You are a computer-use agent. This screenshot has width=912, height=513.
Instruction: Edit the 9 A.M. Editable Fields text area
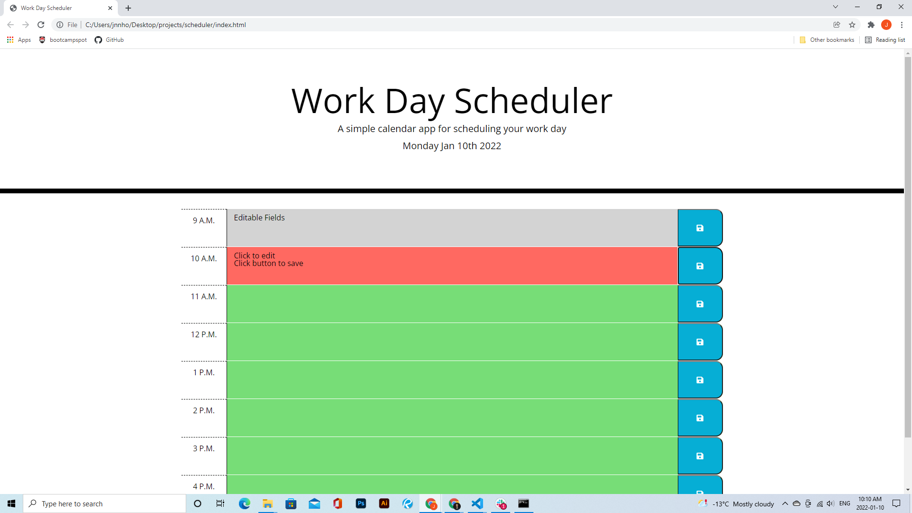[452, 228]
